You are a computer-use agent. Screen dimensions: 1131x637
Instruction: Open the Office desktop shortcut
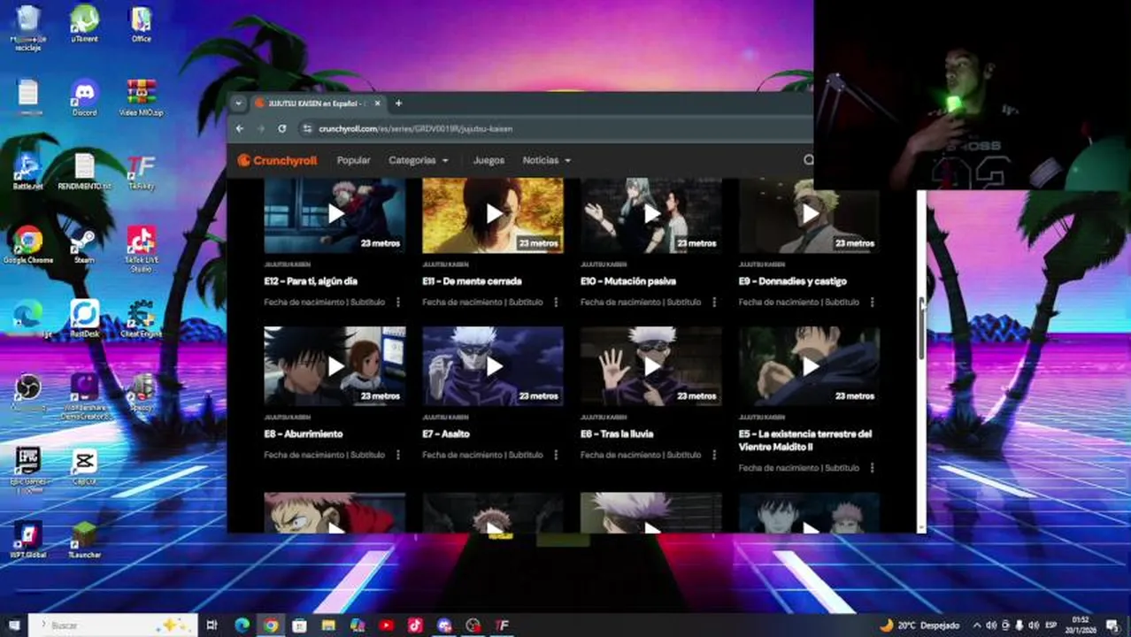click(141, 24)
